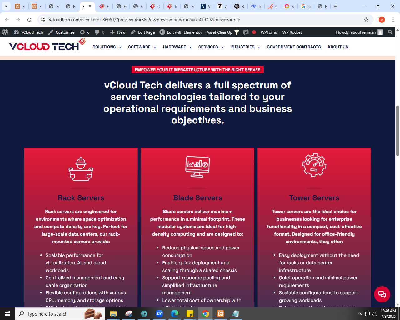The image size is (400, 320).
Task: Go to About Us page
Action: pos(338,47)
